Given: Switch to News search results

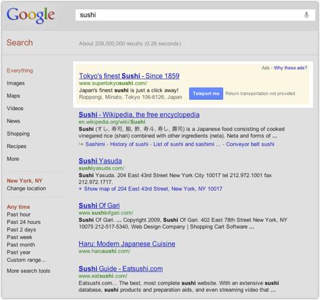Looking at the screenshot, I should (x=14, y=121).
